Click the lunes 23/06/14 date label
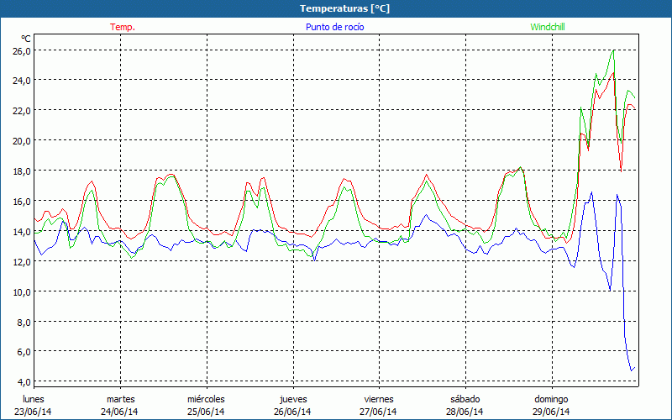672x420 pixels. click(34, 406)
